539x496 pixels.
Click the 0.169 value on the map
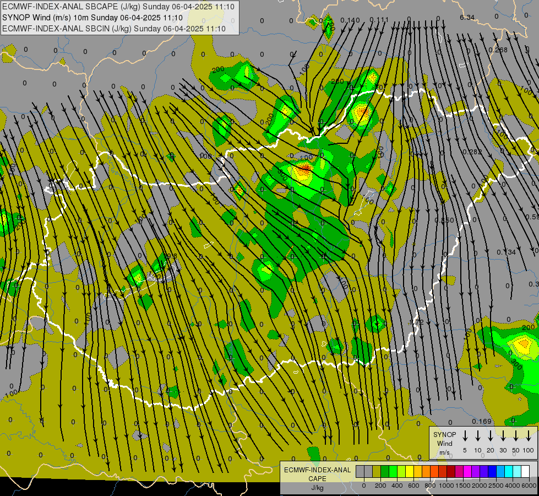tap(482, 421)
